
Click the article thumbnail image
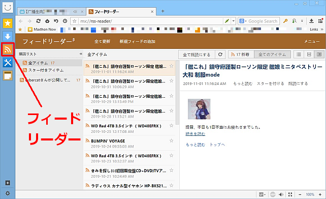click(x=199, y=109)
